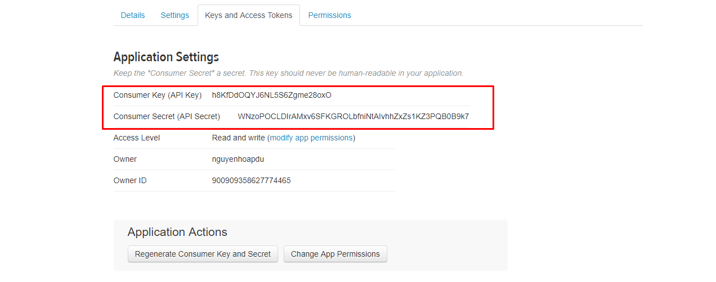Click the Consumer Key value h8KfDdOQYJ6NL5S6Zgme28oxO
Image resolution: width=716 pixels, height=282 pixels.
click(272, 95)
